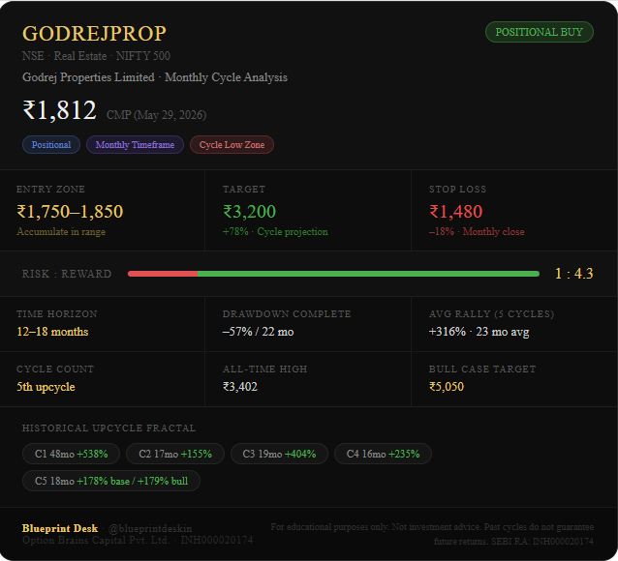Click the ENTRY ZONE label
This screenshot has width=618, height=561.
coord(50,190)
